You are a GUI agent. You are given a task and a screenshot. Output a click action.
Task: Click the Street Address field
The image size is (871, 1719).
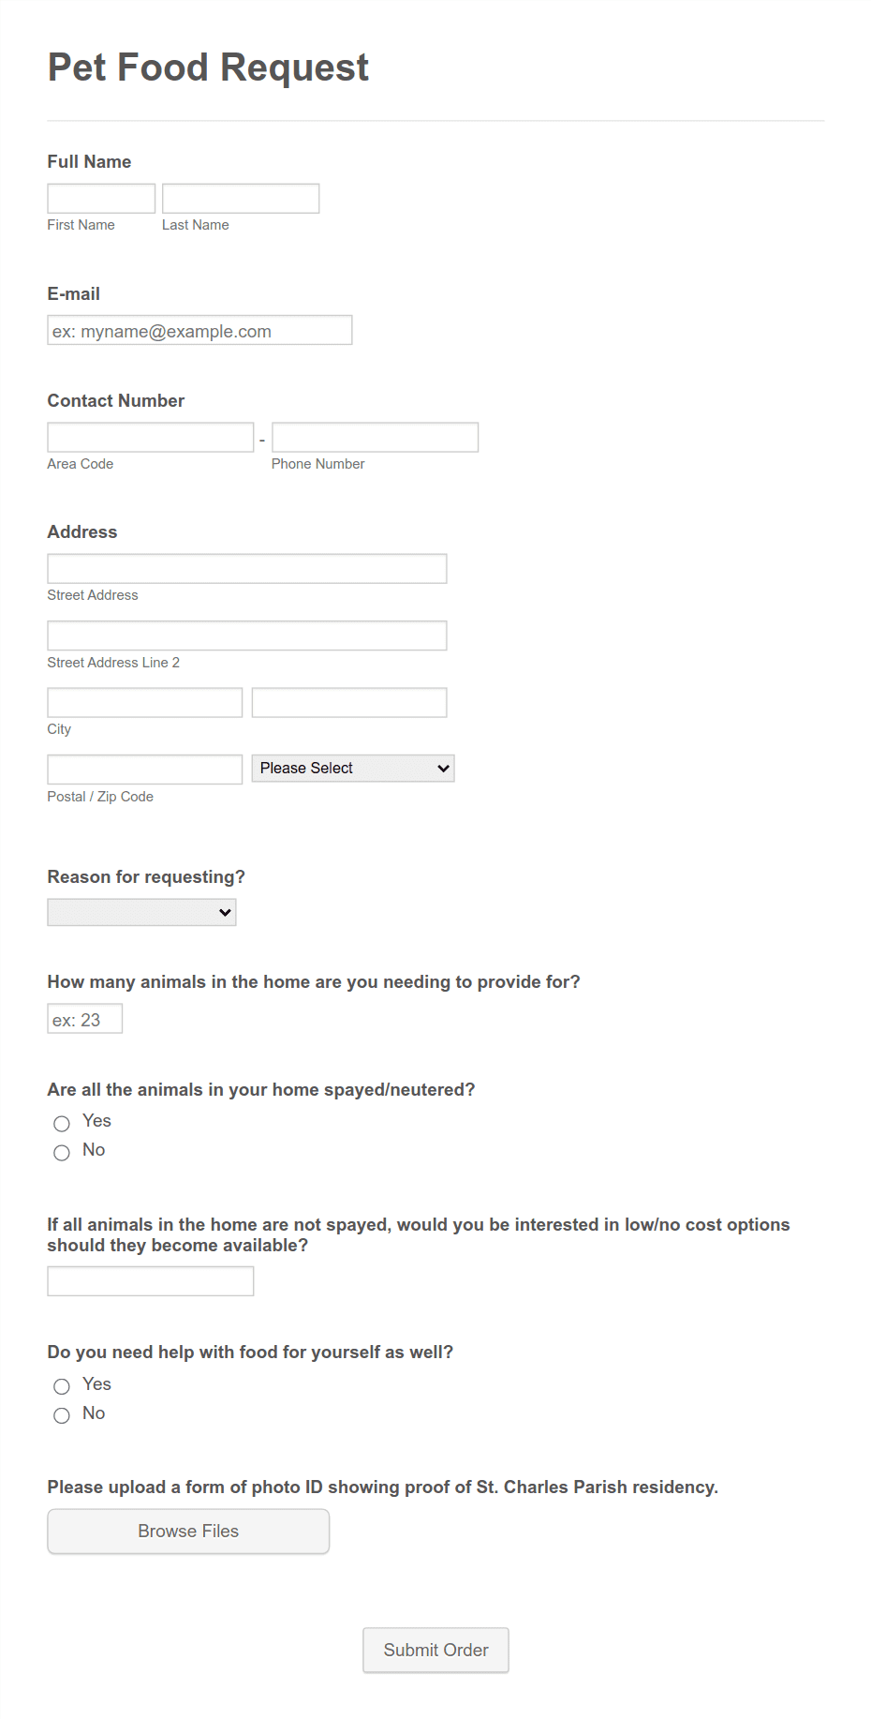[246, 568]
